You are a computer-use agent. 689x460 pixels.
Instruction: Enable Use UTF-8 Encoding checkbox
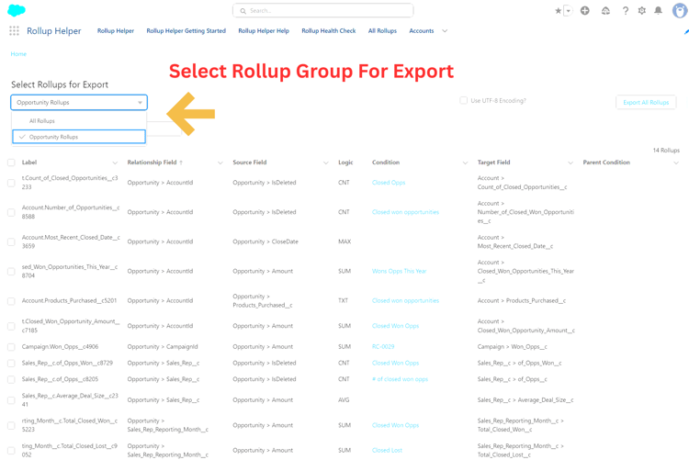pos(464,101)
